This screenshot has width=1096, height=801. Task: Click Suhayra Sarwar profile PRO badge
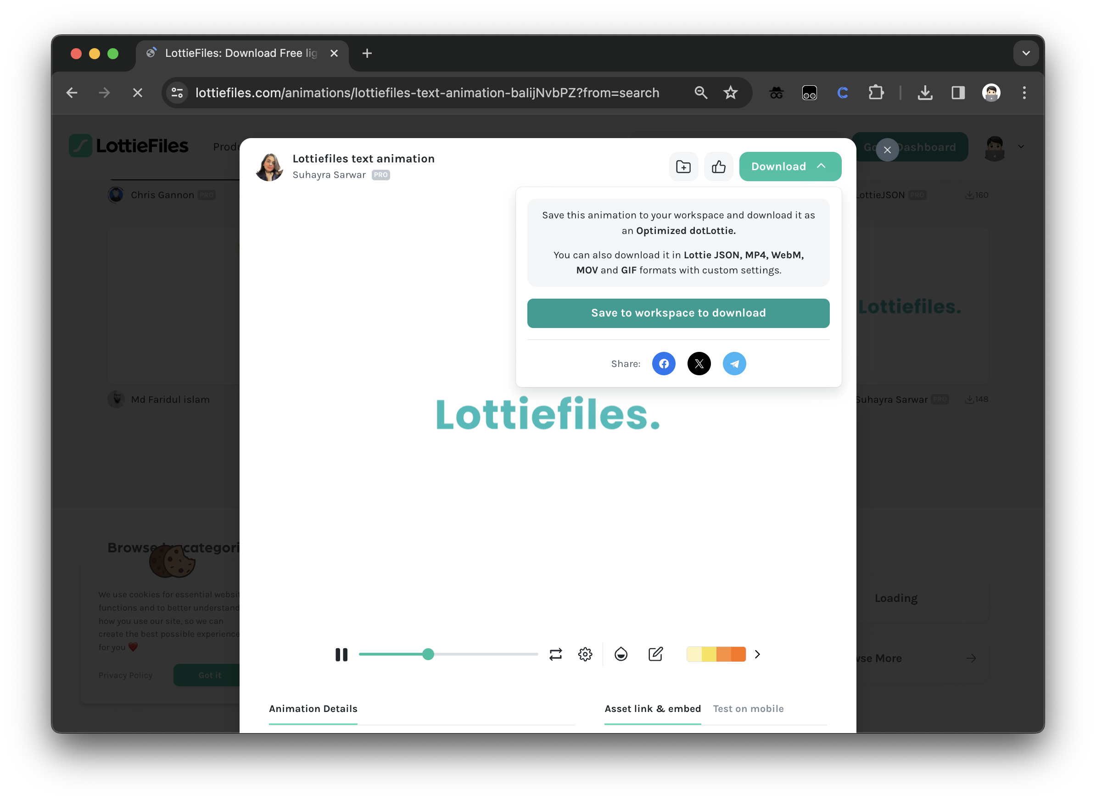tap(381, 175)
